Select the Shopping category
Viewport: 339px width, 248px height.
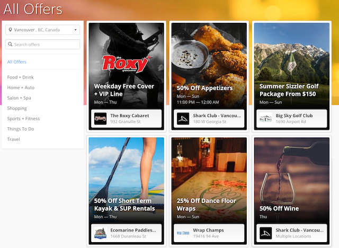coord(17,108)
